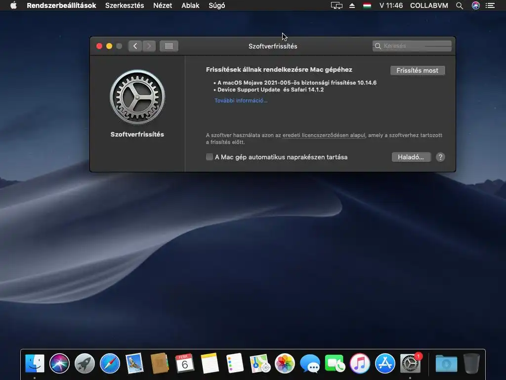
Task: Open 'További információ...' link
Action: [x=241, y=100]
